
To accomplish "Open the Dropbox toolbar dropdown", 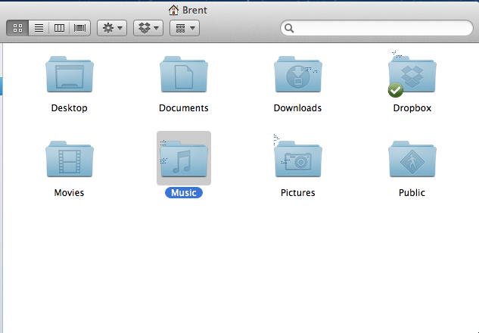I will tap(148, 28).
